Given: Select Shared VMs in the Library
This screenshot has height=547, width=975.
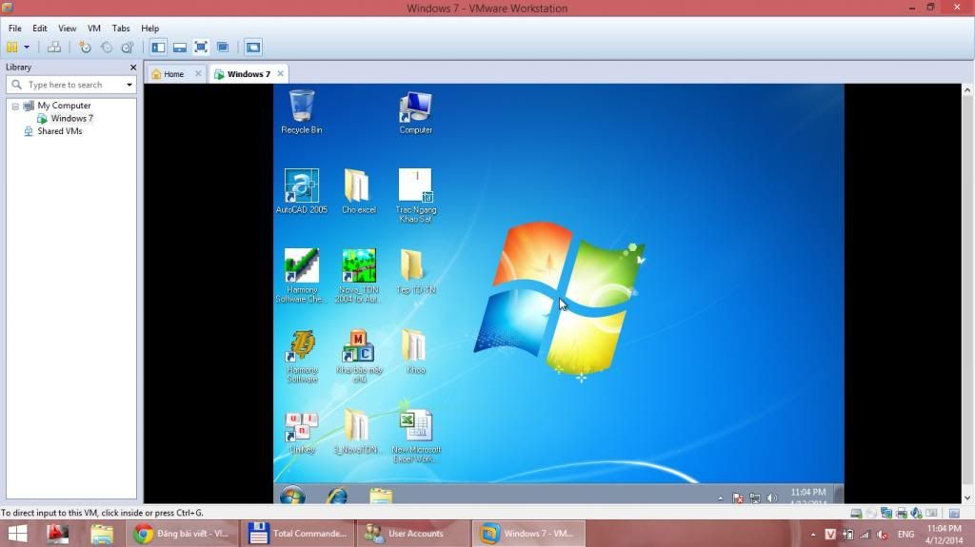Looking at the screenshot, I should (59, 131).
